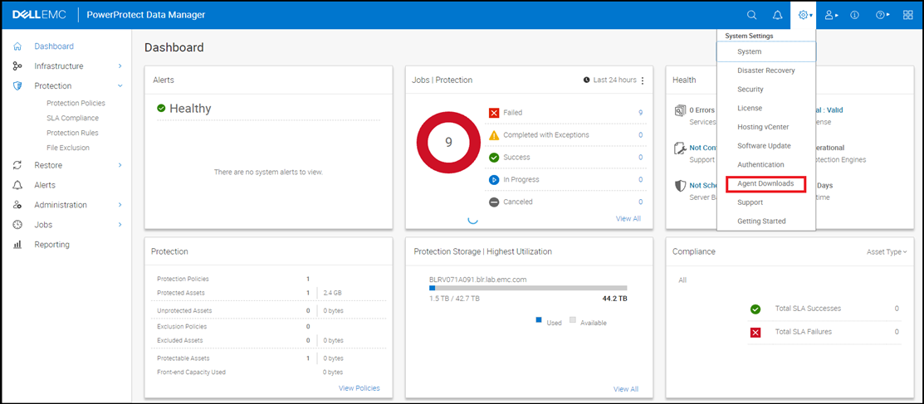The height and width of the screenshot is (404, 924).
Task: Click the Canceled jobs count 0
Action: [641, 202]
